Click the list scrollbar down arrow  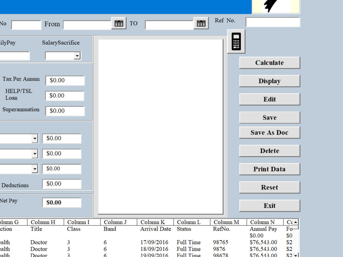(296, 255)
